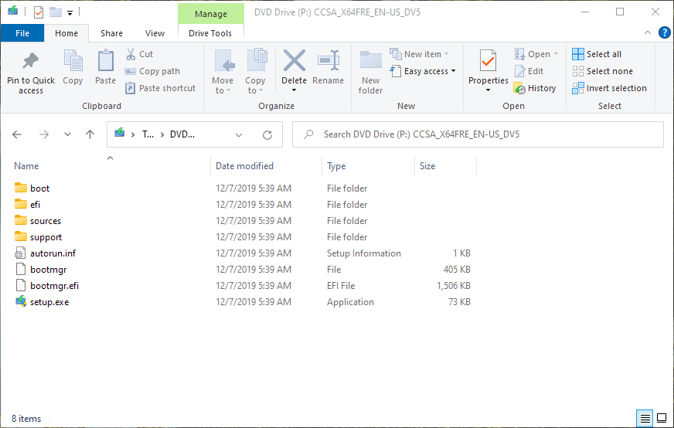Refresh the current folder view
The height and width of the screenshot is (428, 674).
(267, 134)
